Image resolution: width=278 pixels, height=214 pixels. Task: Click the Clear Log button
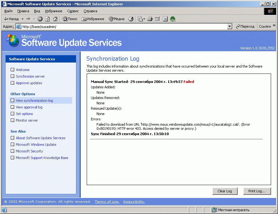(x=225, y=191)
